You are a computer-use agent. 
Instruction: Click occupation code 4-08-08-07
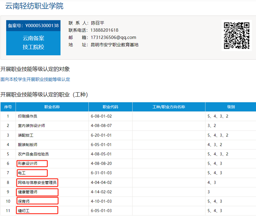101,126
